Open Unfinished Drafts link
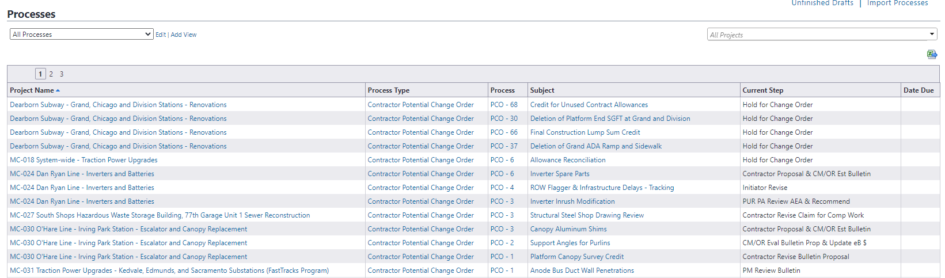This screenshot has width=945, height=278. pyautogui.click(x=822, y=3)
